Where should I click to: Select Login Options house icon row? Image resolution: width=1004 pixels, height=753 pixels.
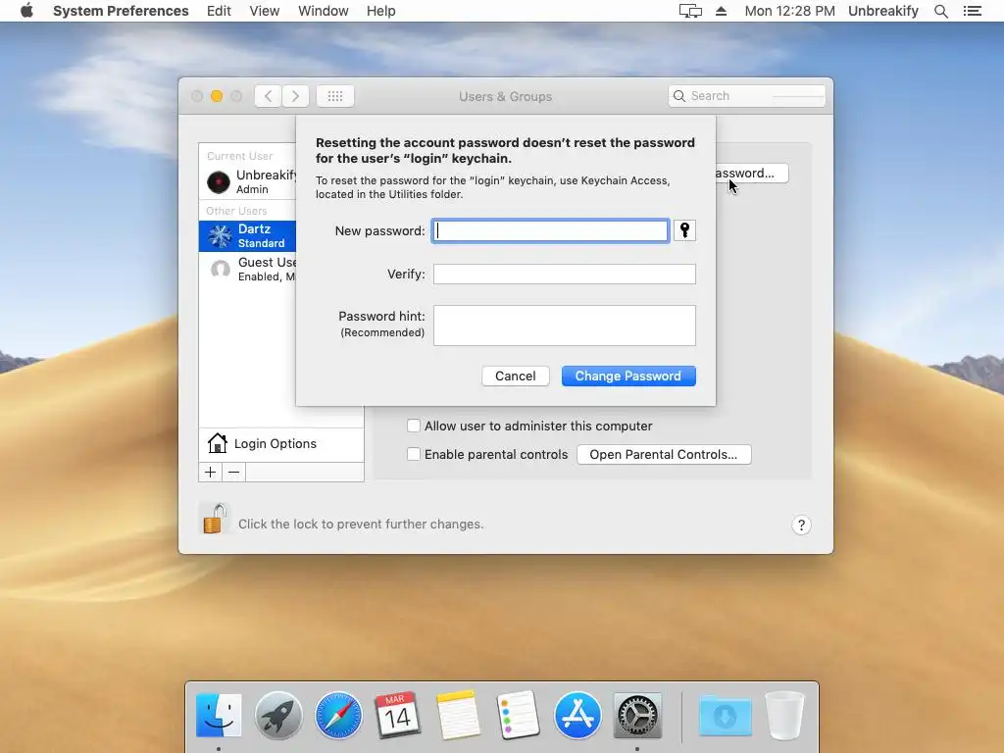click(x=281, y=444)
